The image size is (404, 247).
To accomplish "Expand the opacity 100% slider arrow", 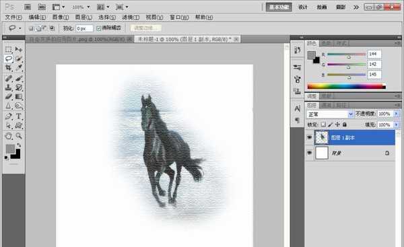I will pyautogui.click(x=397, y=114).
